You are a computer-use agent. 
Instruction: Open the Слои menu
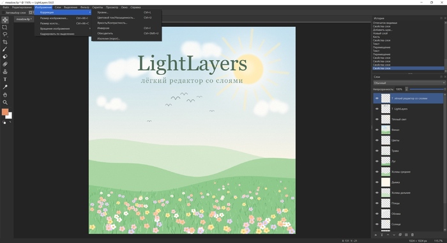pyautogui.click(x=58, y=7)
